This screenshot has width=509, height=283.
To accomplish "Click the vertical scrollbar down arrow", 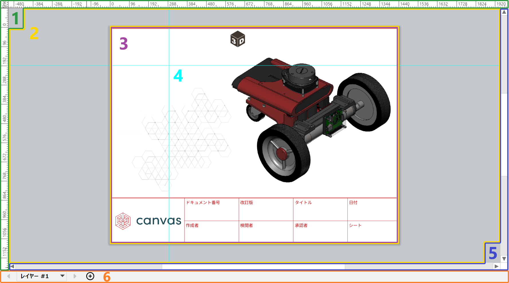I will (504, 259).
